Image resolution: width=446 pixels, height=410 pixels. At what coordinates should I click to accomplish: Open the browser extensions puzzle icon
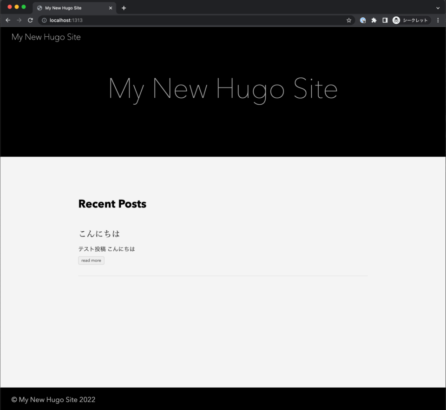tap(374, 20)
